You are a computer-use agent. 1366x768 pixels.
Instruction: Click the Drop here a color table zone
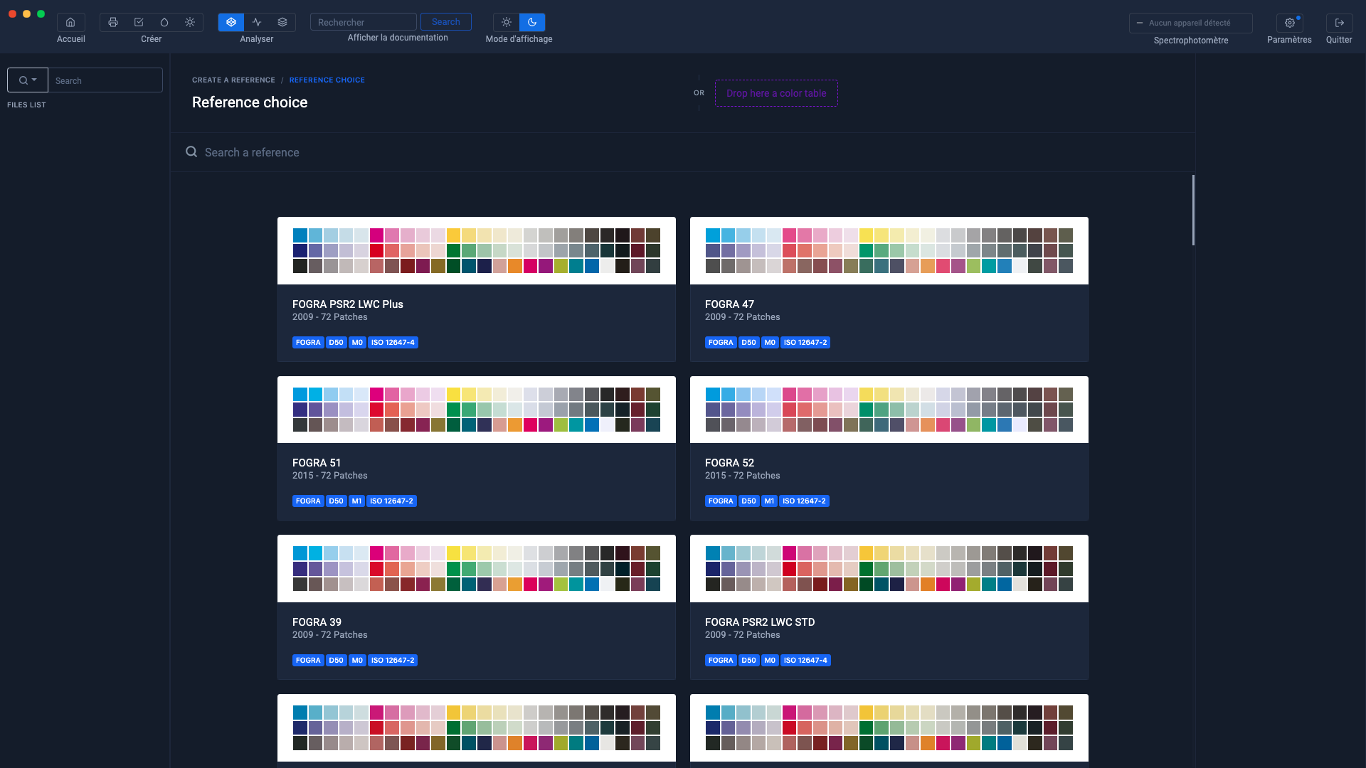click(776, 93)
